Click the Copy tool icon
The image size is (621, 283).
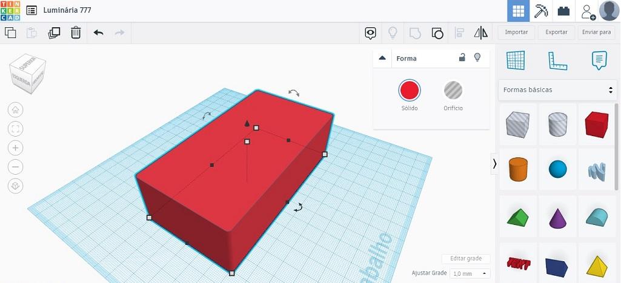[10, 33]
